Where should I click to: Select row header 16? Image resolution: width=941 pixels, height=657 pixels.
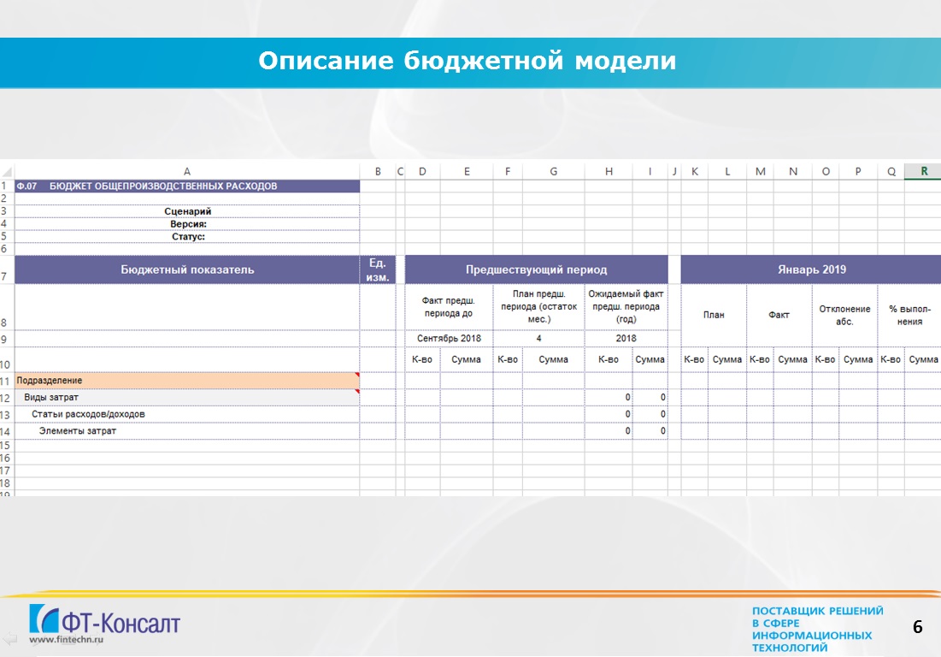click(x=7, y=459)
